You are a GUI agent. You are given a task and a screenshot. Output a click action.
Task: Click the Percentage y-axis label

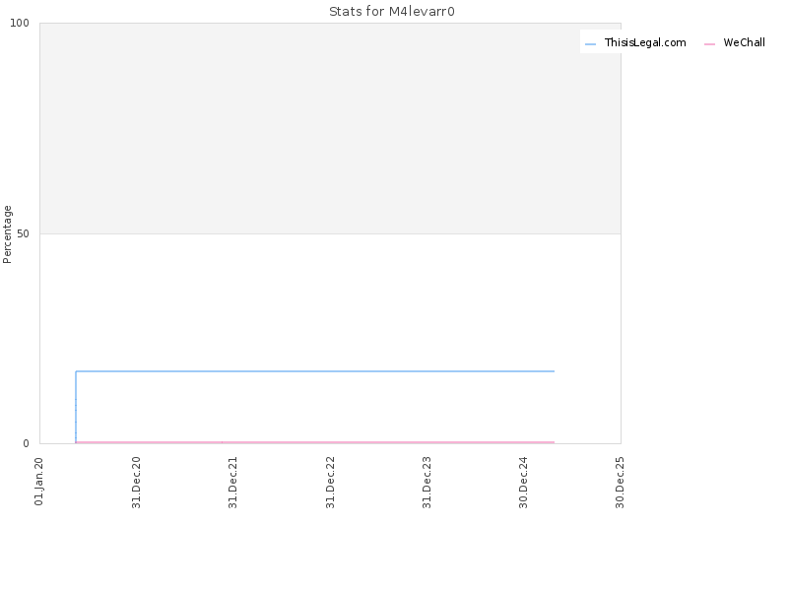coord(7,234)
